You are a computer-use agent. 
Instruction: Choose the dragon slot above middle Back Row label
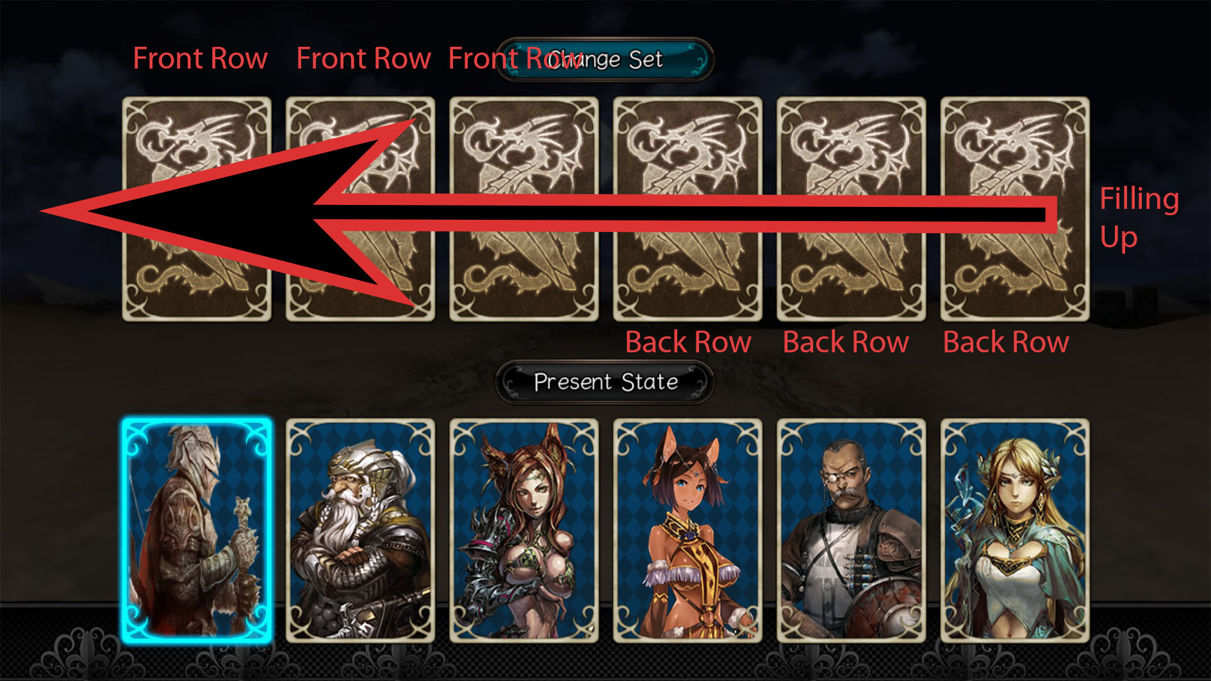851,209
